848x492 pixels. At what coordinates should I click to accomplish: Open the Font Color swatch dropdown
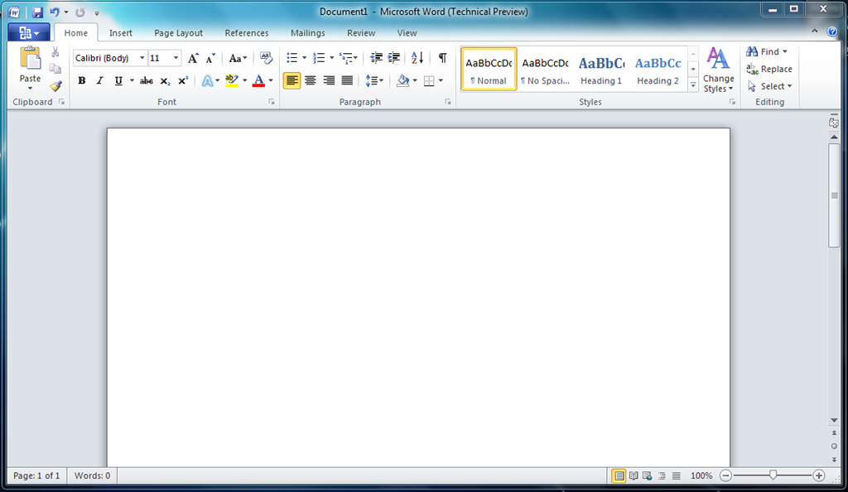tap(270, 80)
